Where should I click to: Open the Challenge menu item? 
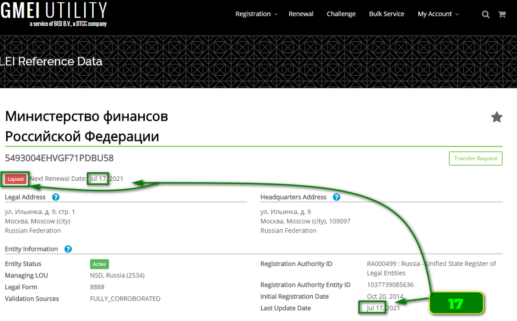341,14
